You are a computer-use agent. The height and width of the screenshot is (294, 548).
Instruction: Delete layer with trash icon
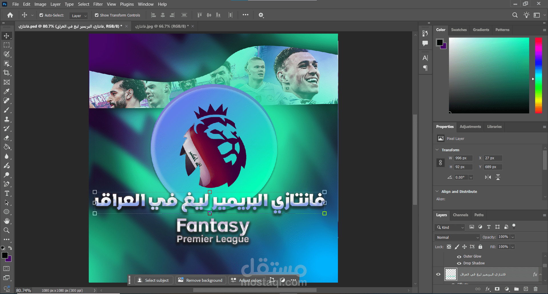click(x=535, y=289)
